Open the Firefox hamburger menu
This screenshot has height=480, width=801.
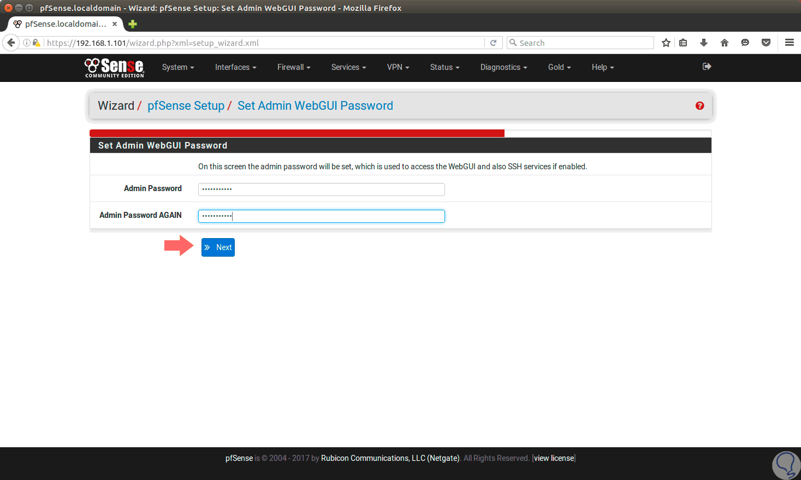pyautogui.click(x=790, y=43)
